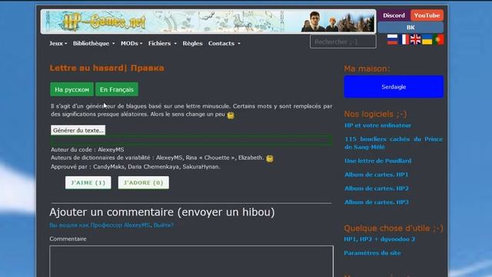Image resolution: width=492 pixels, height=277 pixels.
Task: Click 'Quelque chose d'utile ;-)' heading
Action: [394, 229]
